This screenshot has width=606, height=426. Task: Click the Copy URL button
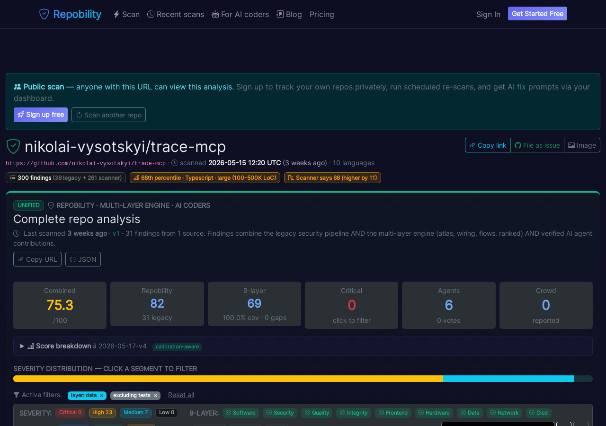[x=37, y=259]
